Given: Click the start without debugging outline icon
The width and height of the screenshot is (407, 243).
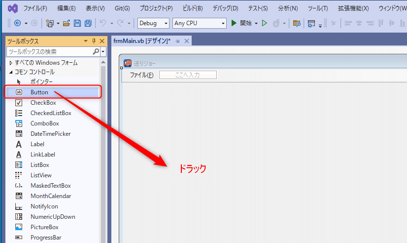Looking at the screenshot, I should tap(265, 23).
